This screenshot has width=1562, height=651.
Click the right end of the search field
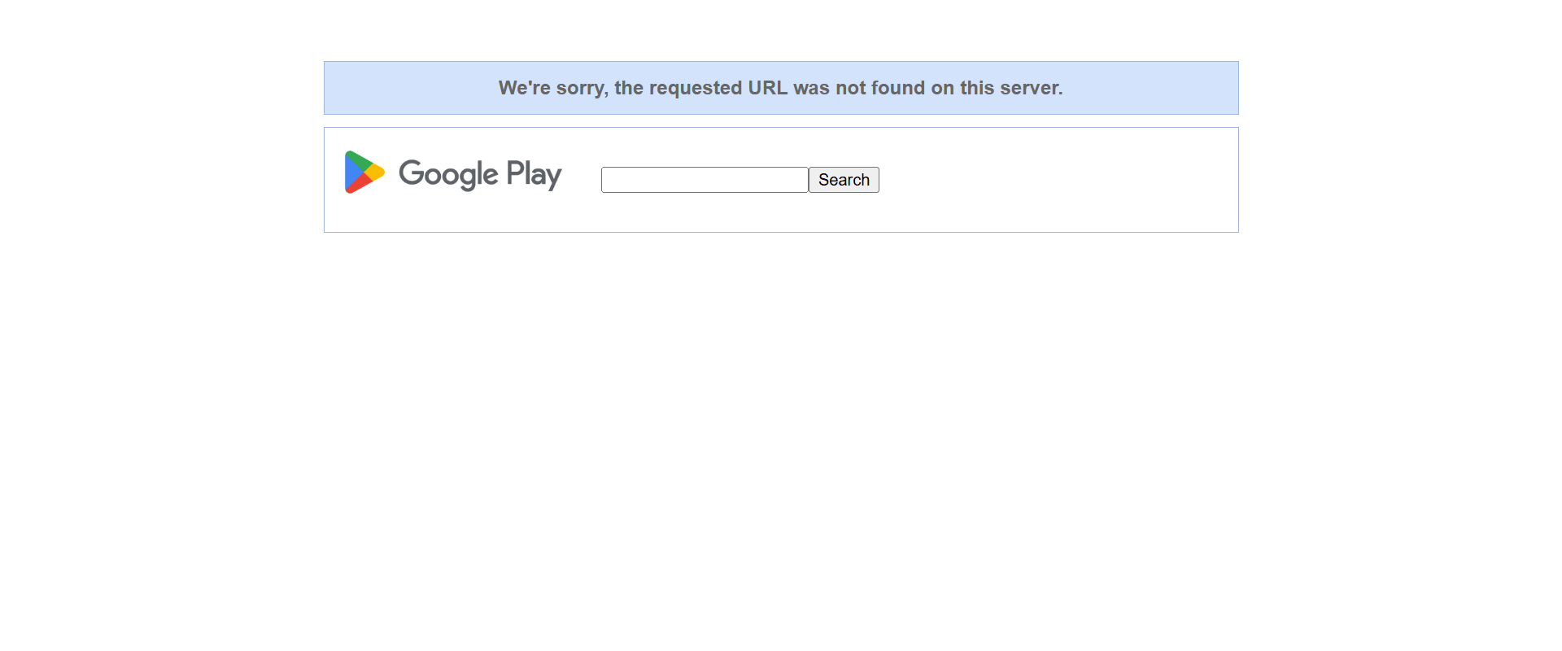tap(801, 180)
